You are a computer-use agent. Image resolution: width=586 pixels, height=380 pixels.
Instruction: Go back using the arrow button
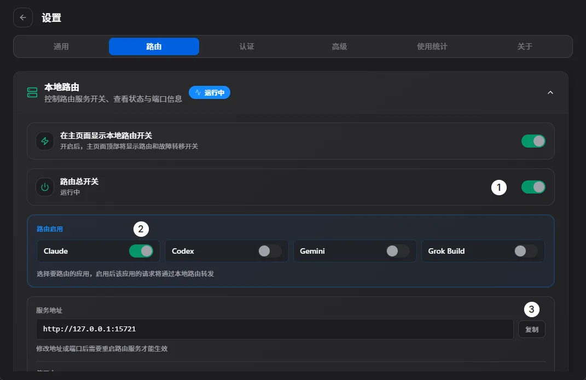click(x=23, y=17)
